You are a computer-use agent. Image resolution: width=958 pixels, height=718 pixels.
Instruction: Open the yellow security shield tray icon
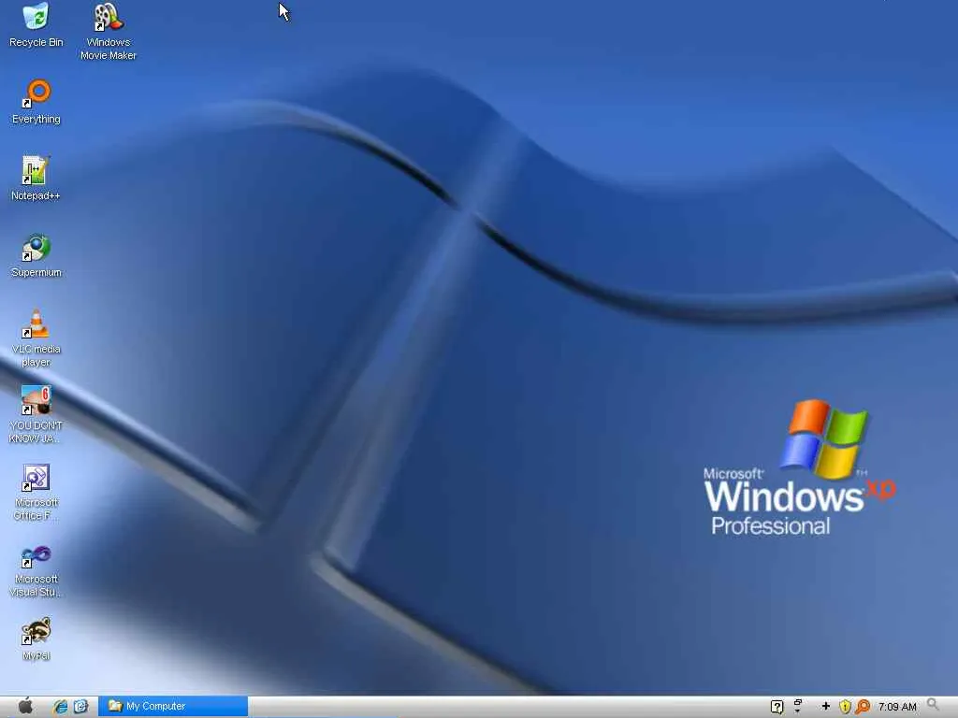tap(845, 707)
